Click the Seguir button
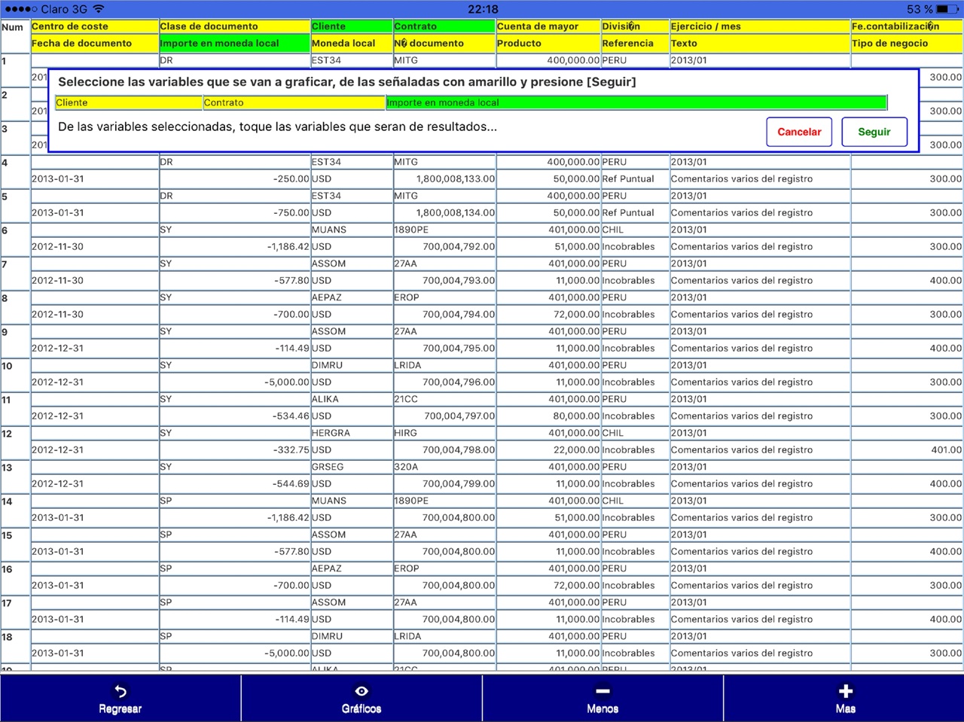Viewport: 964px width, 722px height. 874,132
